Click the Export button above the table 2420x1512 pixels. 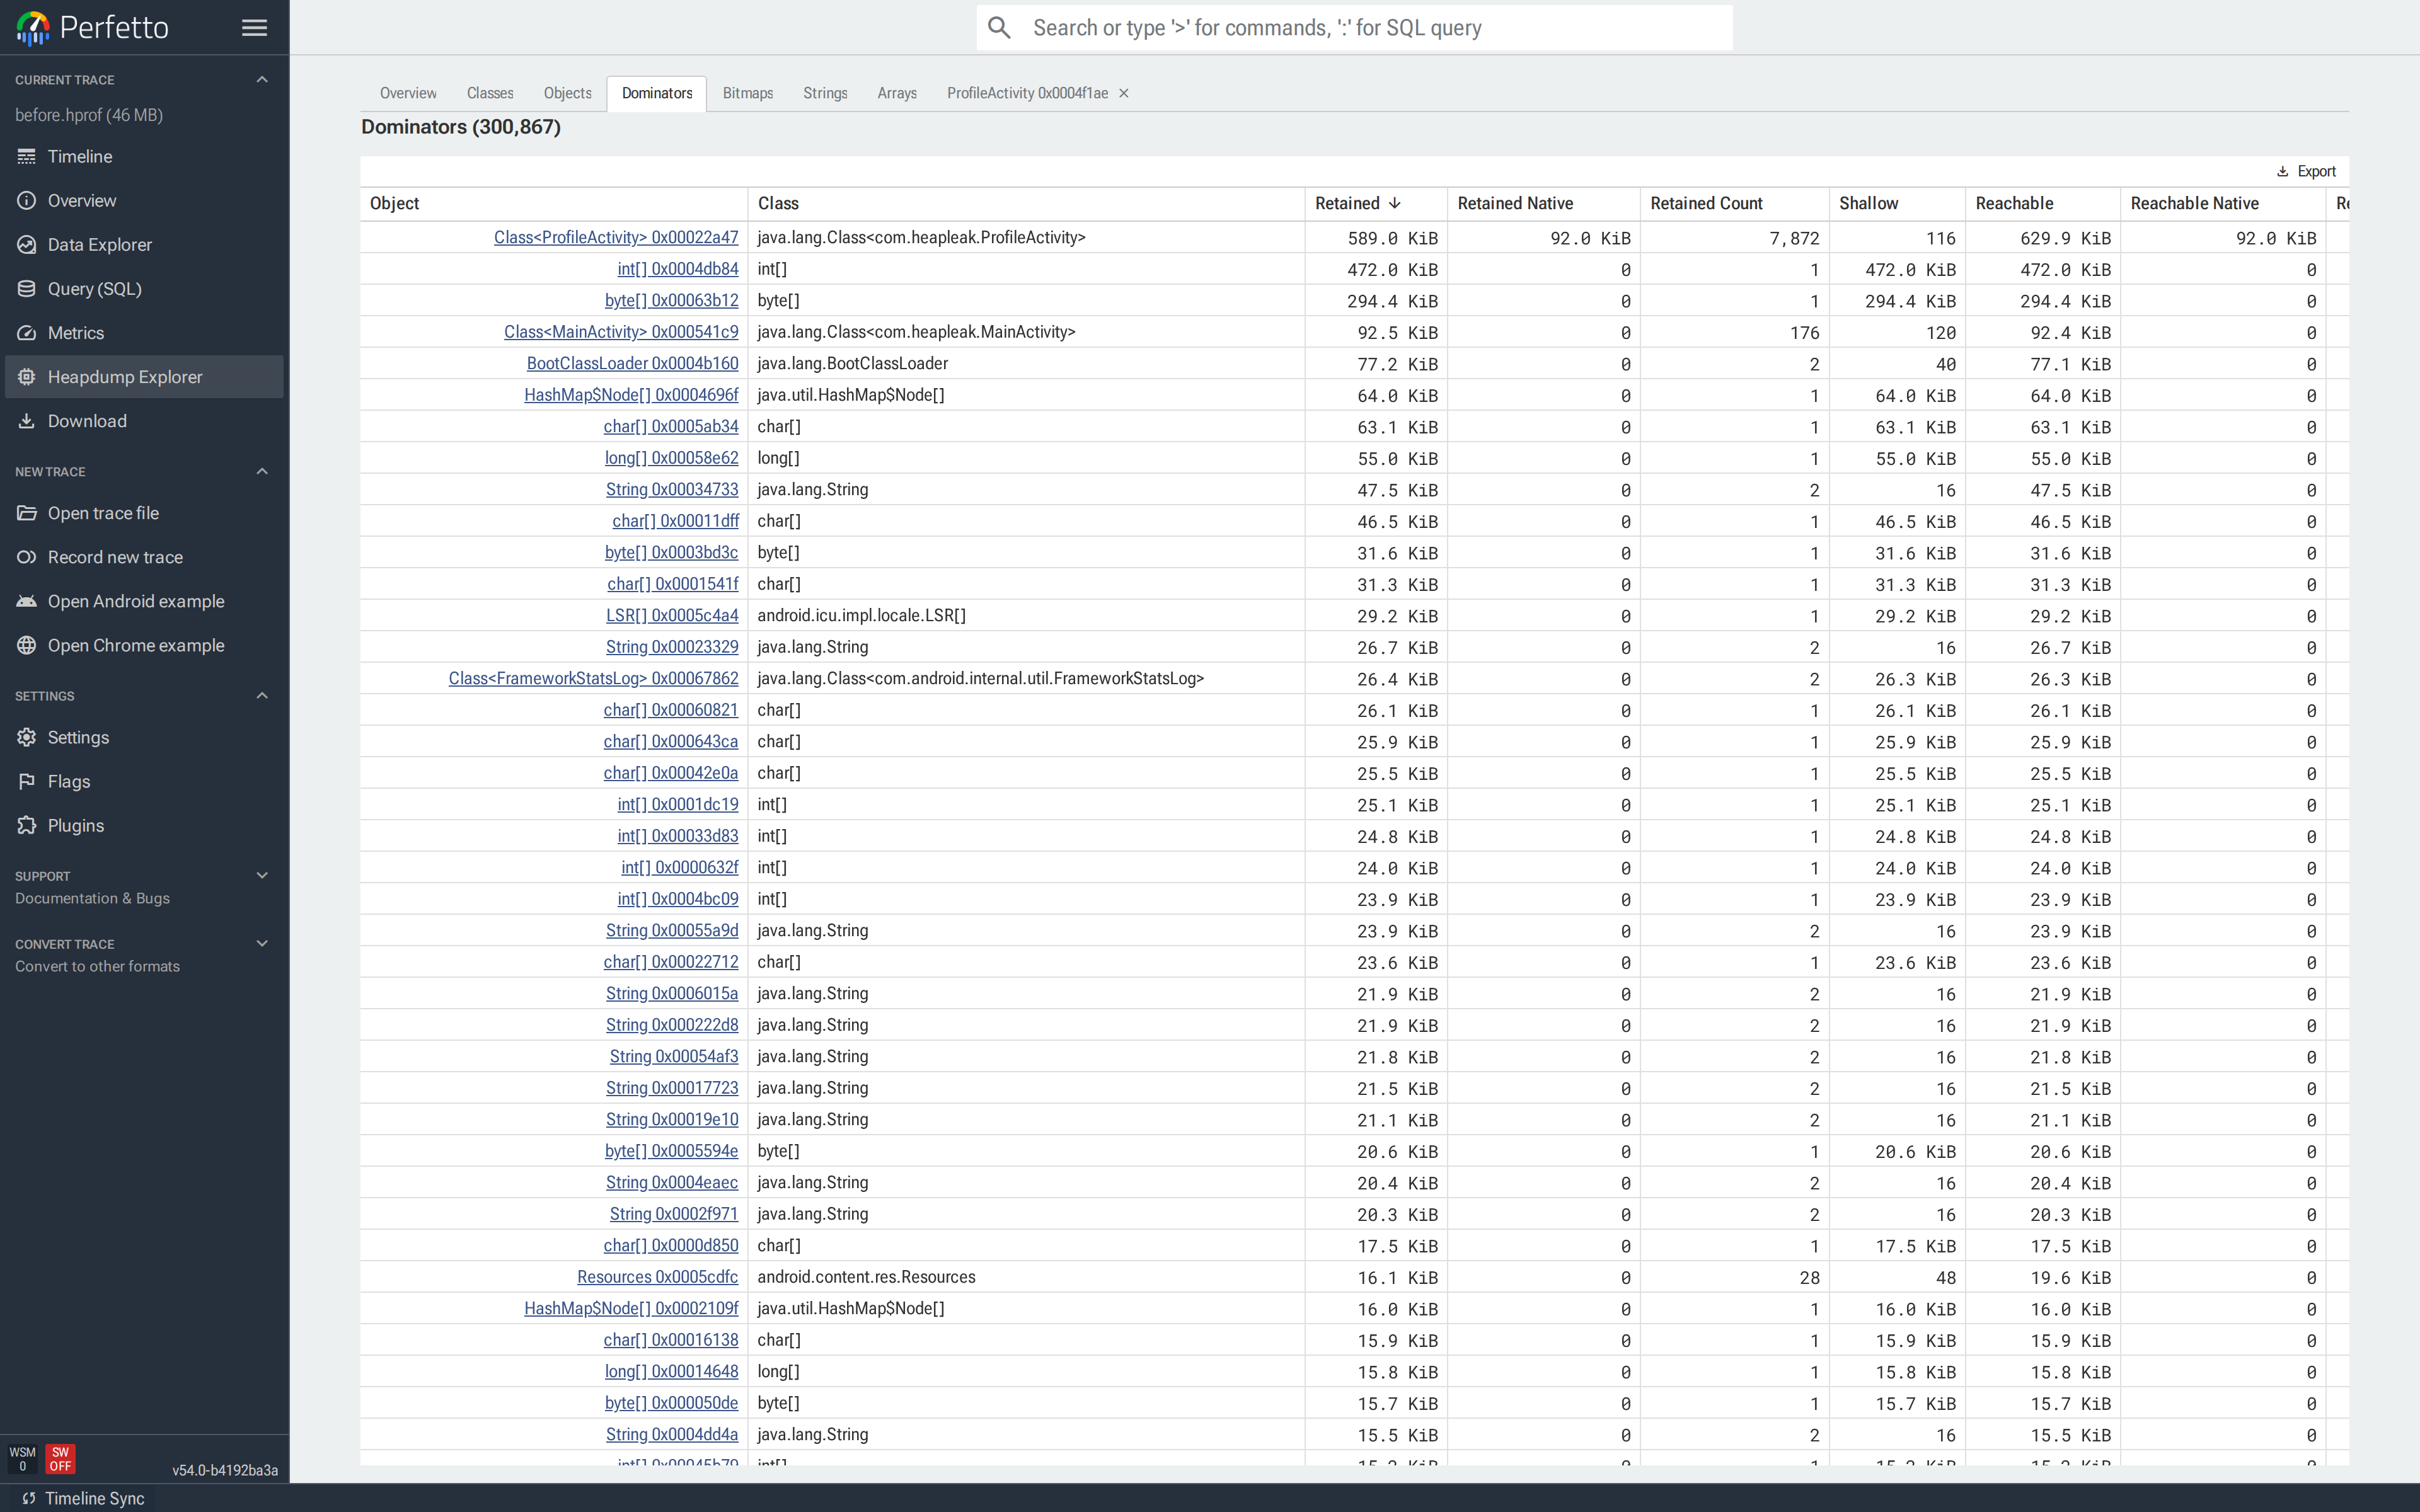(x=2306, y=171)
